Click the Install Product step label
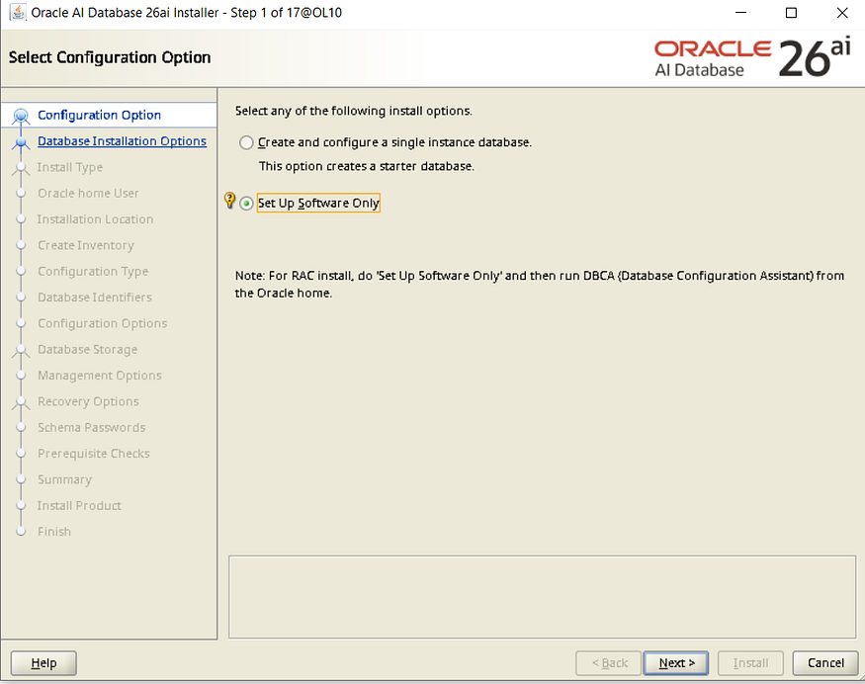 point(79,505)
